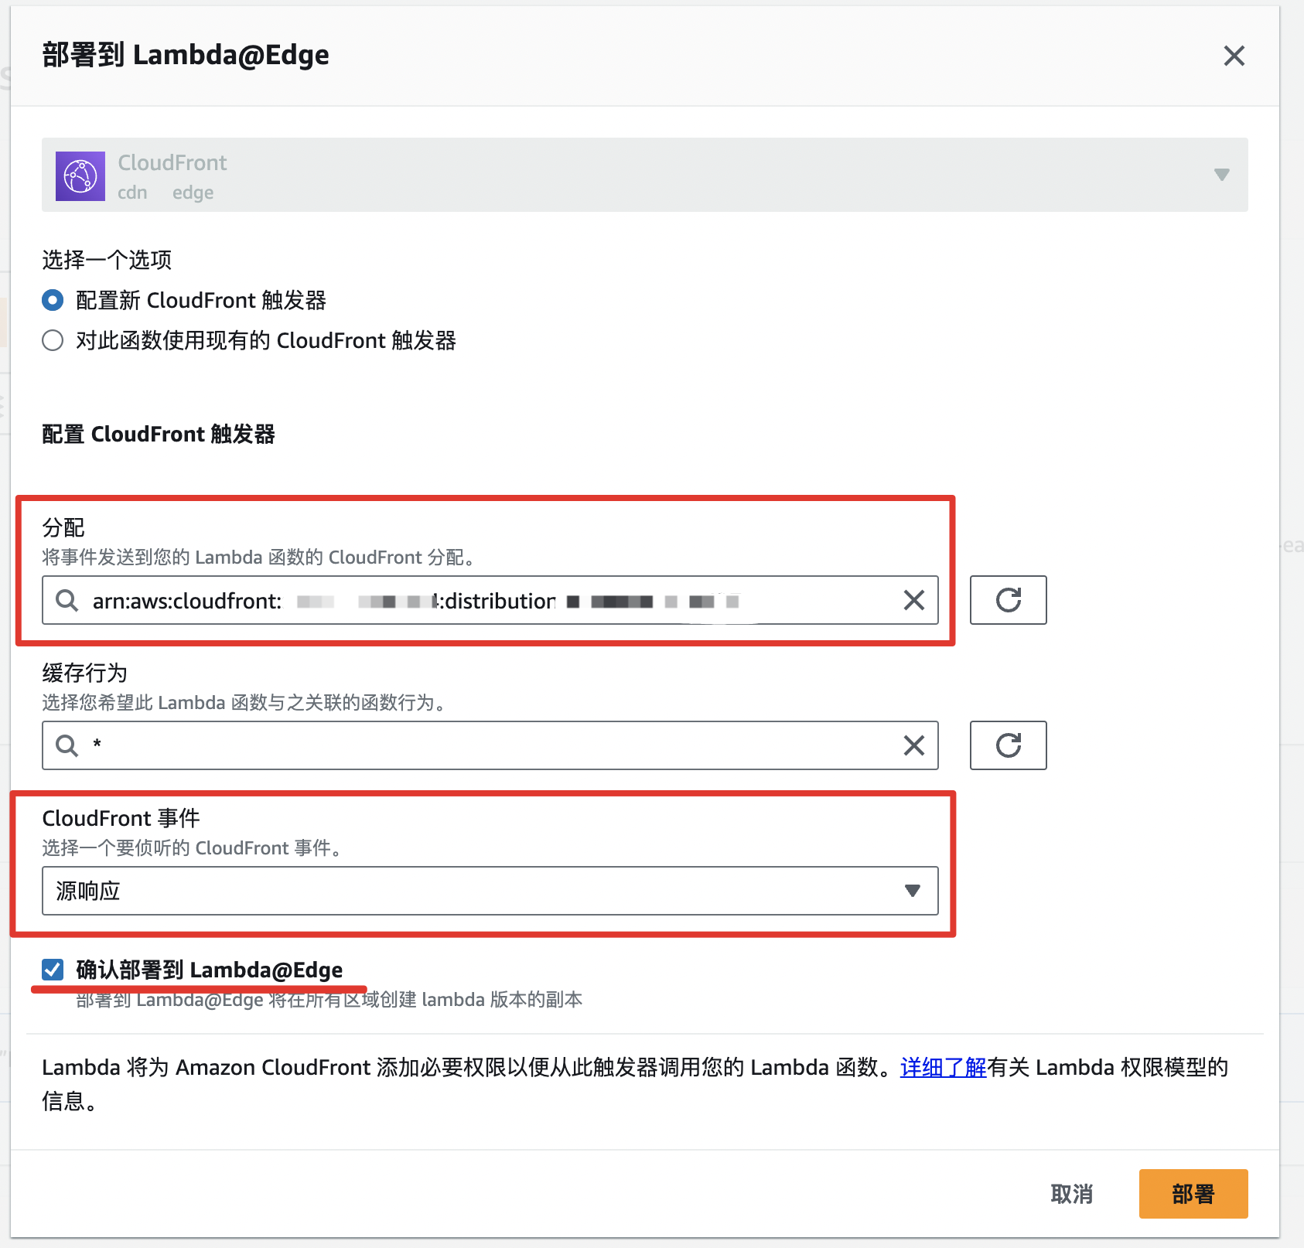Click the 配置 CloudFront 触发器 heading
The width and height of the screenshot is (1304, 1248).
click(159, 434)
